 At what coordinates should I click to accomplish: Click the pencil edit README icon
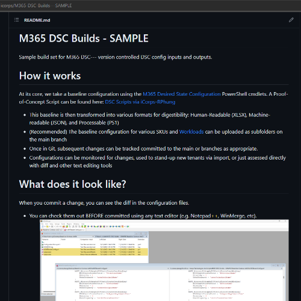291,20
